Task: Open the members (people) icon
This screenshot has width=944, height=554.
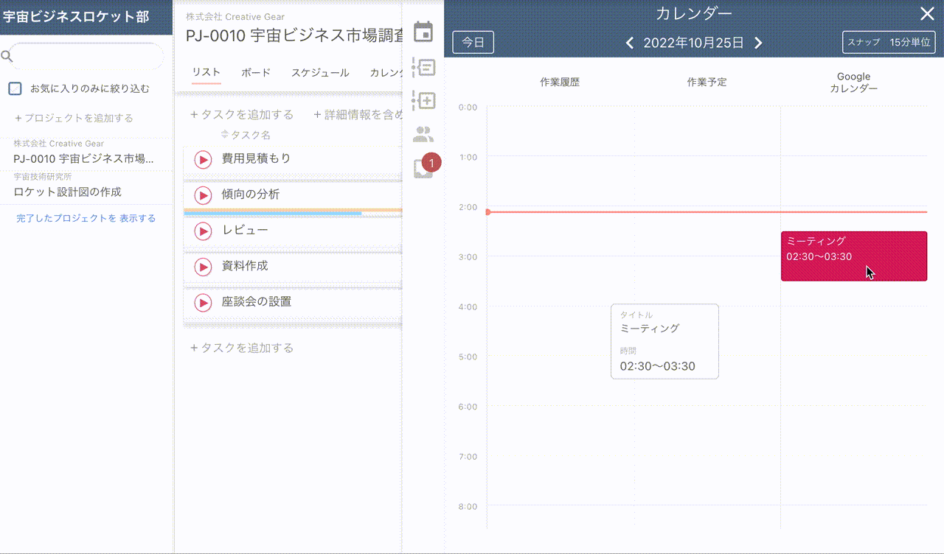Action: 424,133
